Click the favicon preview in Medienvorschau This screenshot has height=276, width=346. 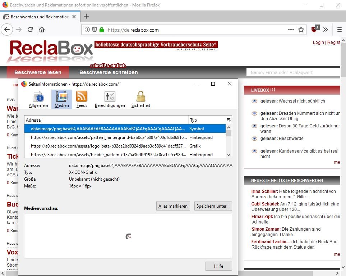click(x=128, y=236)
